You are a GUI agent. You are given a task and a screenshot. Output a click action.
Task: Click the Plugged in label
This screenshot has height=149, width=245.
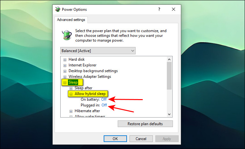90,105
